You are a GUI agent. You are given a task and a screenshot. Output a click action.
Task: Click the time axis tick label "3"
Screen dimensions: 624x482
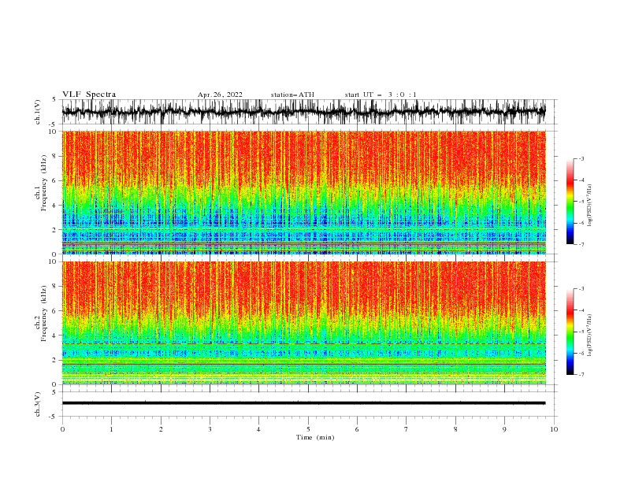click(210, 429)
